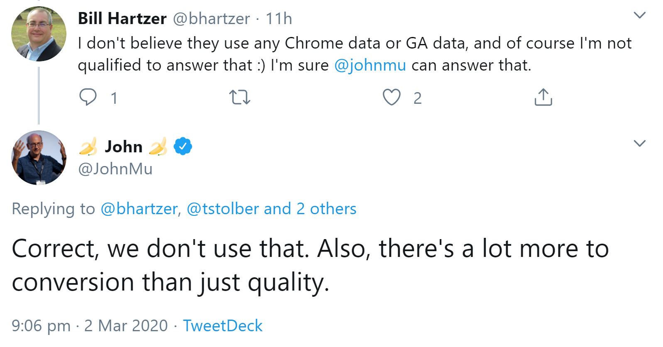Open the share icon on Bill Hartzer's tweet
This screenshot has height=347, width=663.
pos(543,98)
